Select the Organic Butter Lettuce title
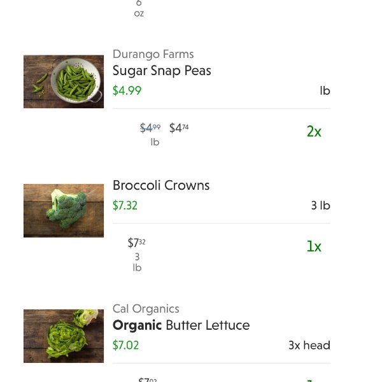 pyautogui.click(x=181, y=325)
